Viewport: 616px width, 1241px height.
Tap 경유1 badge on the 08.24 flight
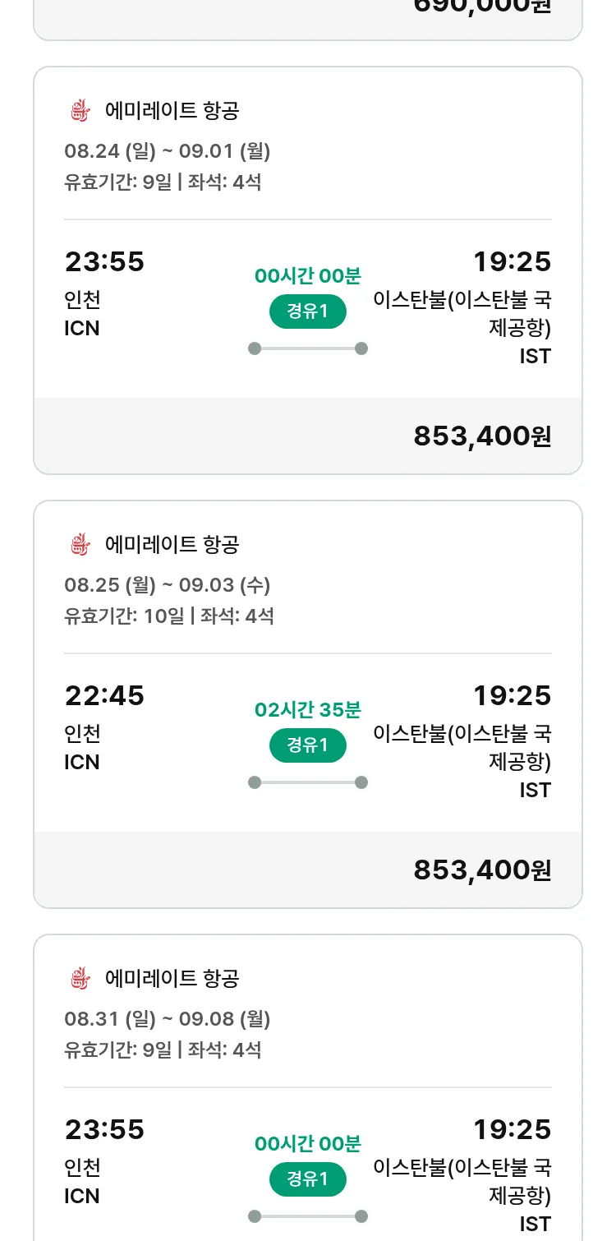308,311
